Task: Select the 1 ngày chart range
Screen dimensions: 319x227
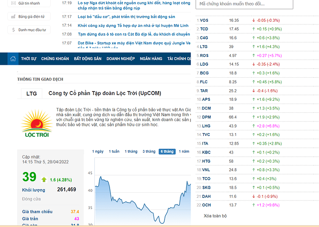Action: tap(98, 152)
